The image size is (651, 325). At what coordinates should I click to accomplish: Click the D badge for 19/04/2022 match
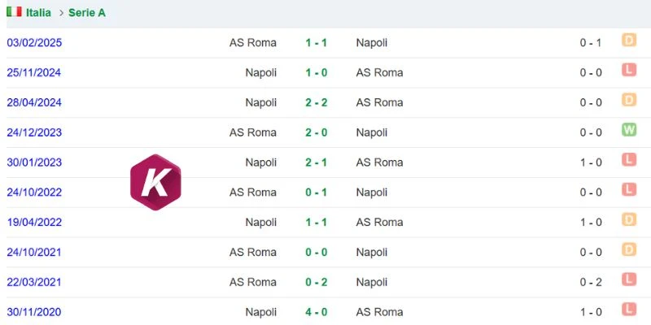click(x=629, y=219)
